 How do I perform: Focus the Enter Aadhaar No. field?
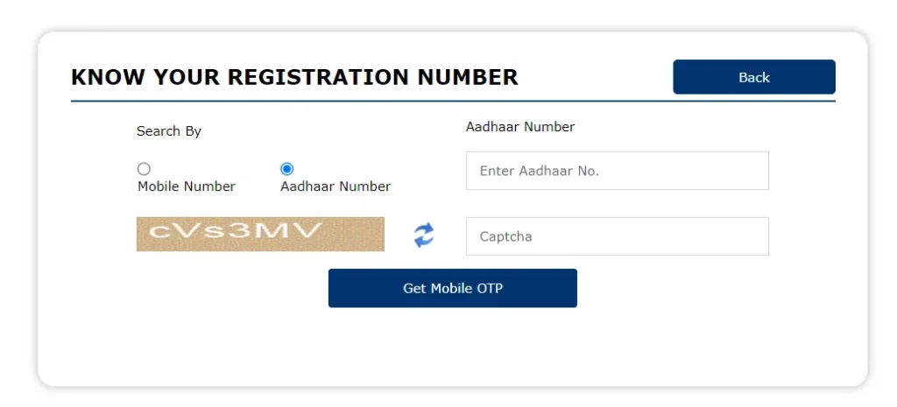coord(618,171)
